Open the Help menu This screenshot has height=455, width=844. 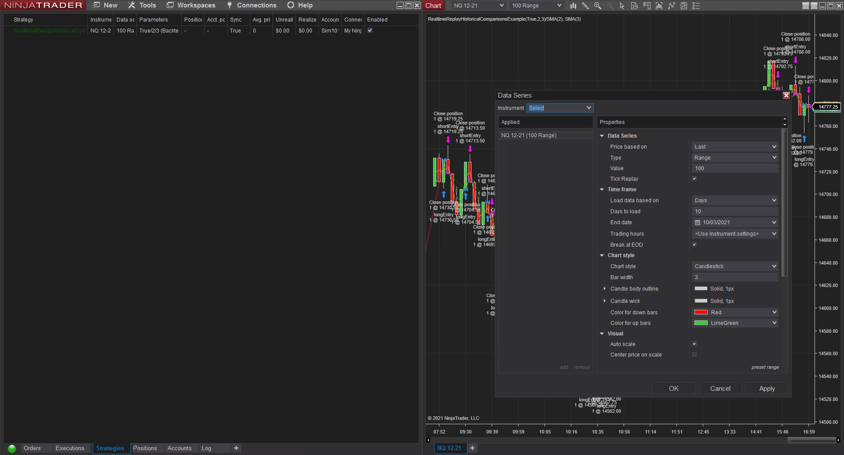[300, 5]
